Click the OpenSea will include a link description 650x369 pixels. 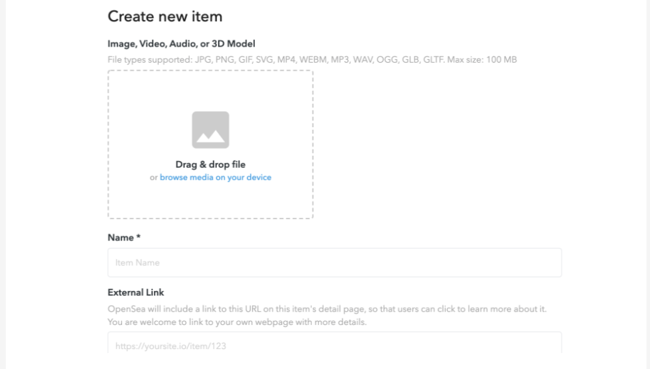click(327, 309)
